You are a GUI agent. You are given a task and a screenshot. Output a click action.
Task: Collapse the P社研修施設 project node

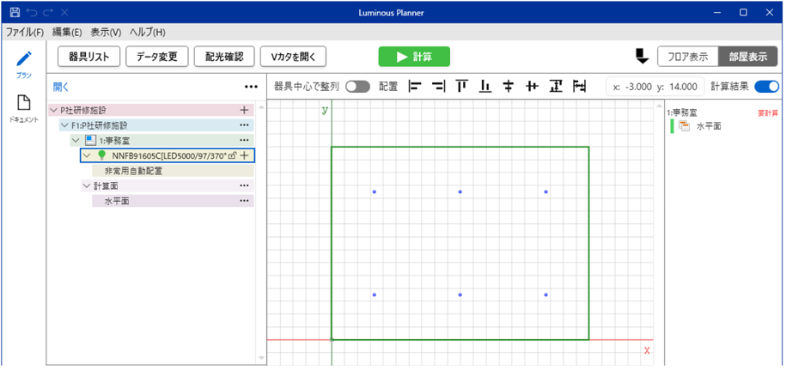click(x=54, y=110)
